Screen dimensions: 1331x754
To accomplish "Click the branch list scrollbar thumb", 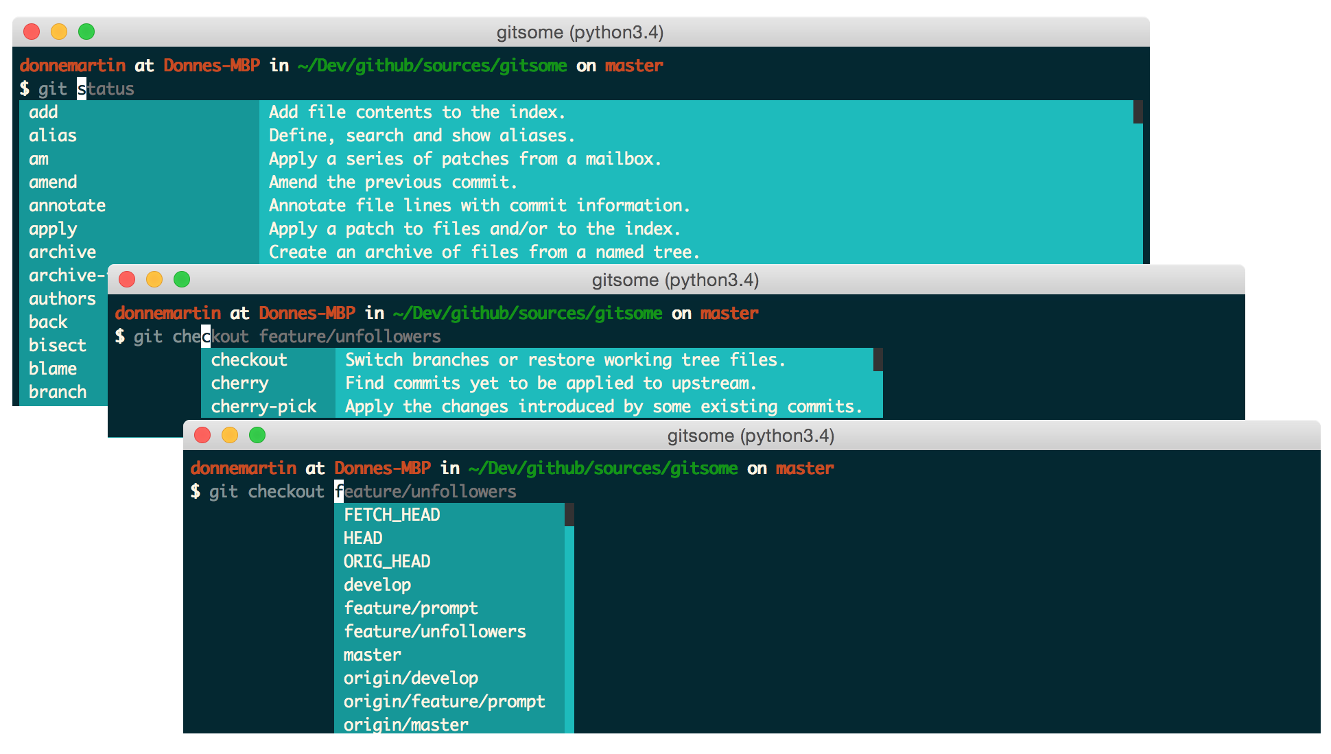I will tap(569, 515).
